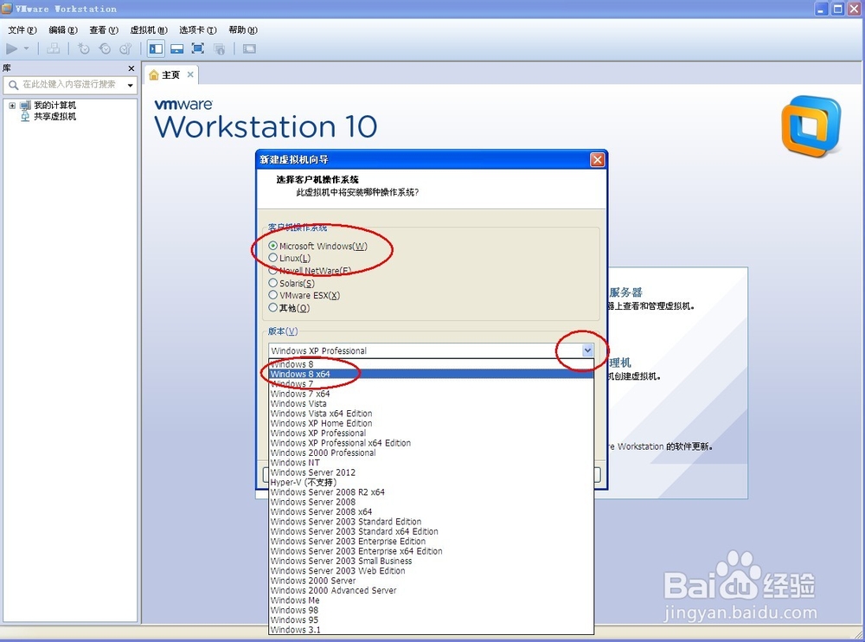Choose Windows Me from the list
865x642 pixels.
pos(432,600)
